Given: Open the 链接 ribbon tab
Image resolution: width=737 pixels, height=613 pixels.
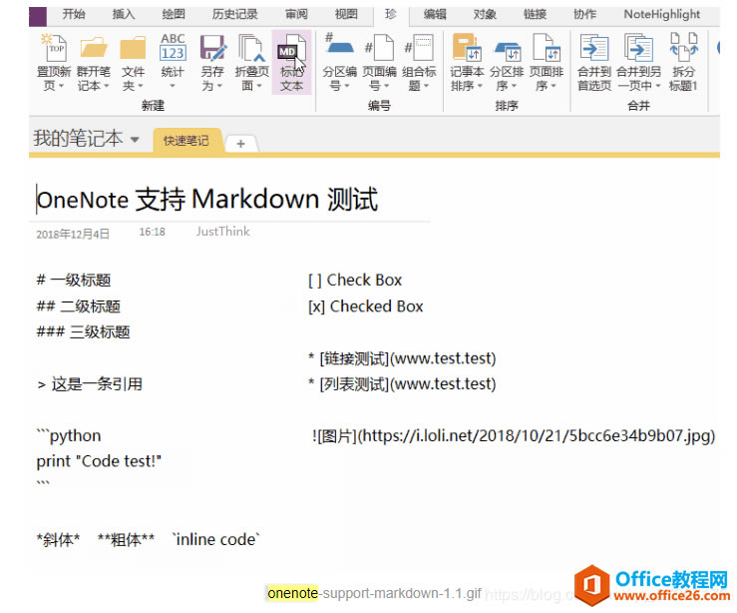Looking at the screenshot, I should pos(535,14).
